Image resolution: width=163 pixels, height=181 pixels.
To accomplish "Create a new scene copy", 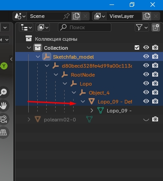I will pos(76,16).
